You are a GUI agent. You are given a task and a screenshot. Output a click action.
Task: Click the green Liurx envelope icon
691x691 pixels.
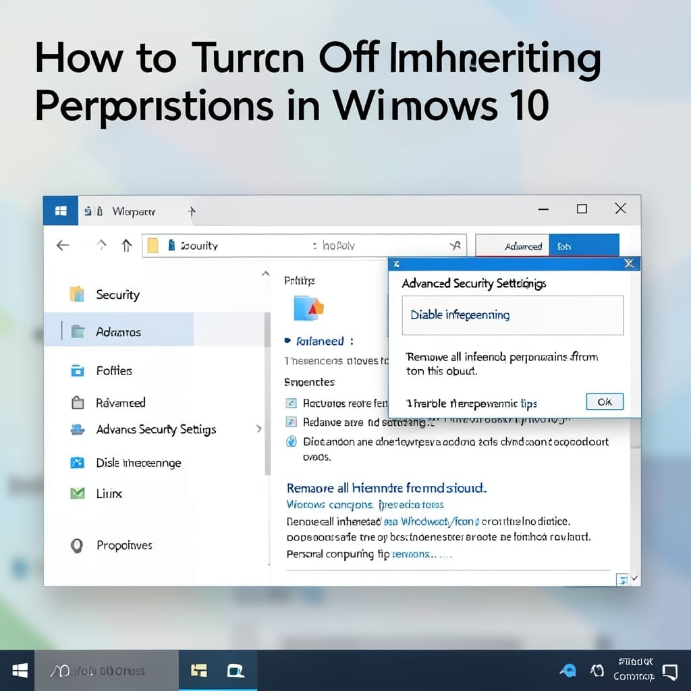click(x=78, y=493)
